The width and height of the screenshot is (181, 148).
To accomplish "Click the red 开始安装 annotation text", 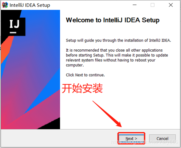I will 82,89.
